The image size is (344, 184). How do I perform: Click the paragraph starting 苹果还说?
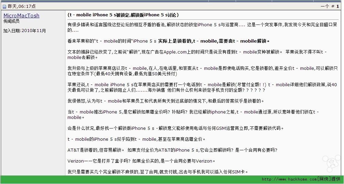tap(202, 87)
